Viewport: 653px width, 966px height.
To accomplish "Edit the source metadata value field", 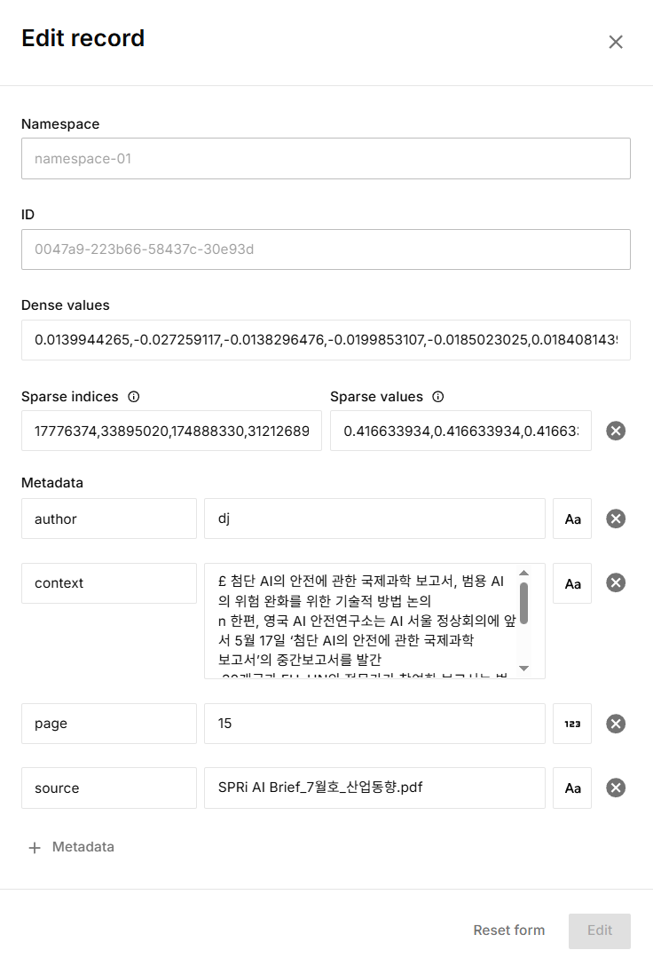I will click(x=374, y=788).
